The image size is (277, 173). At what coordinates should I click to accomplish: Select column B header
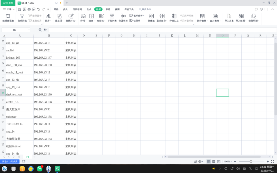pos(49,36)
